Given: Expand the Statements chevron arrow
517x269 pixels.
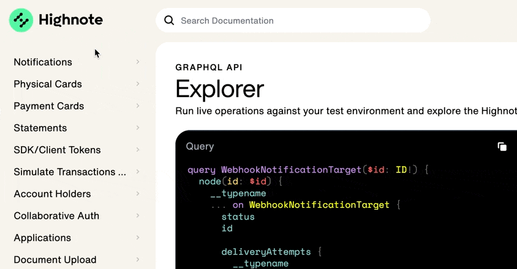Looking at the screenshot, I should pos(138,128).
